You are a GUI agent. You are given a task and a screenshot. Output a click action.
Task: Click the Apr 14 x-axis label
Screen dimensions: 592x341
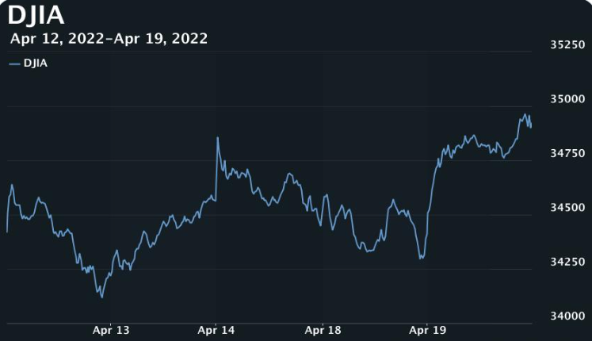pos(216,330)
